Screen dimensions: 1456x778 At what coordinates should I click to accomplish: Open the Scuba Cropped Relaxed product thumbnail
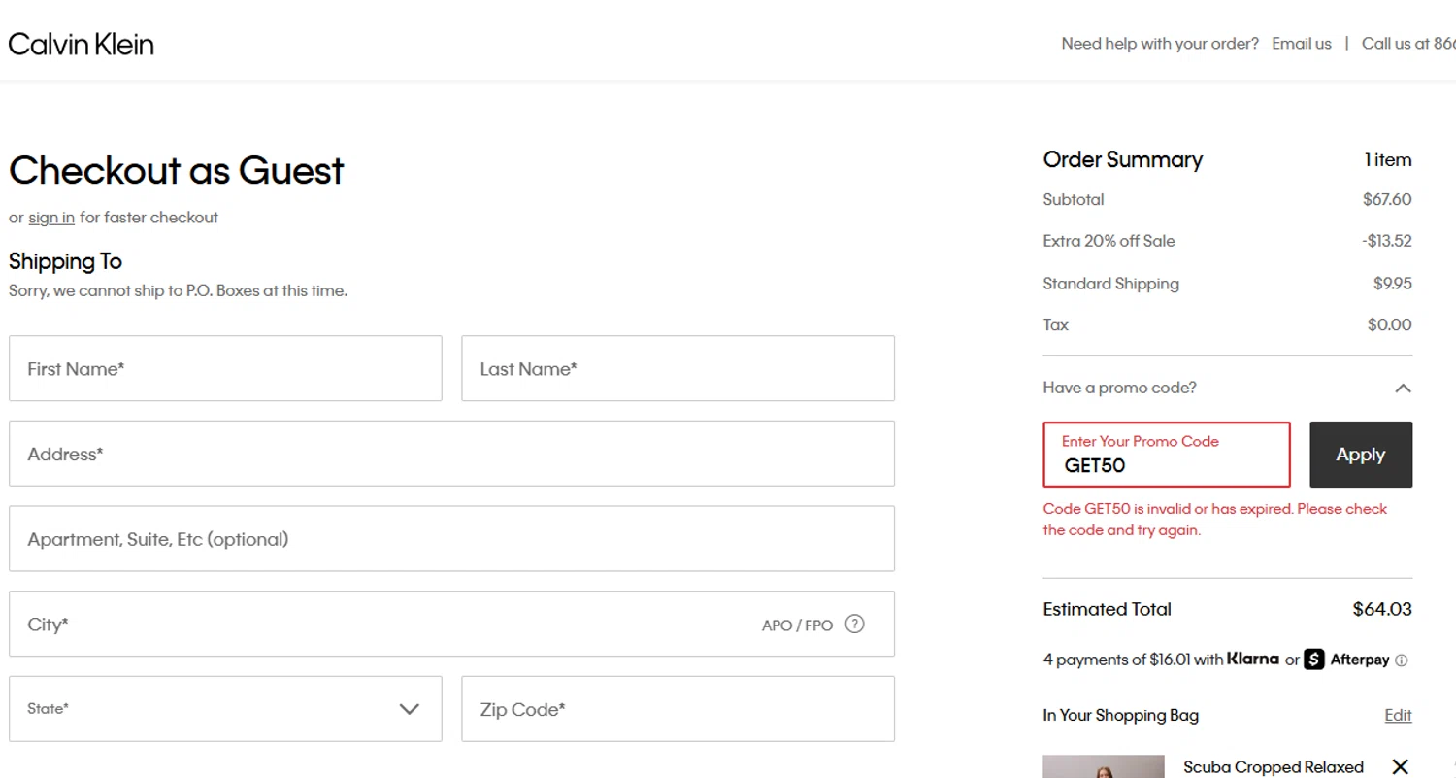1104,766
